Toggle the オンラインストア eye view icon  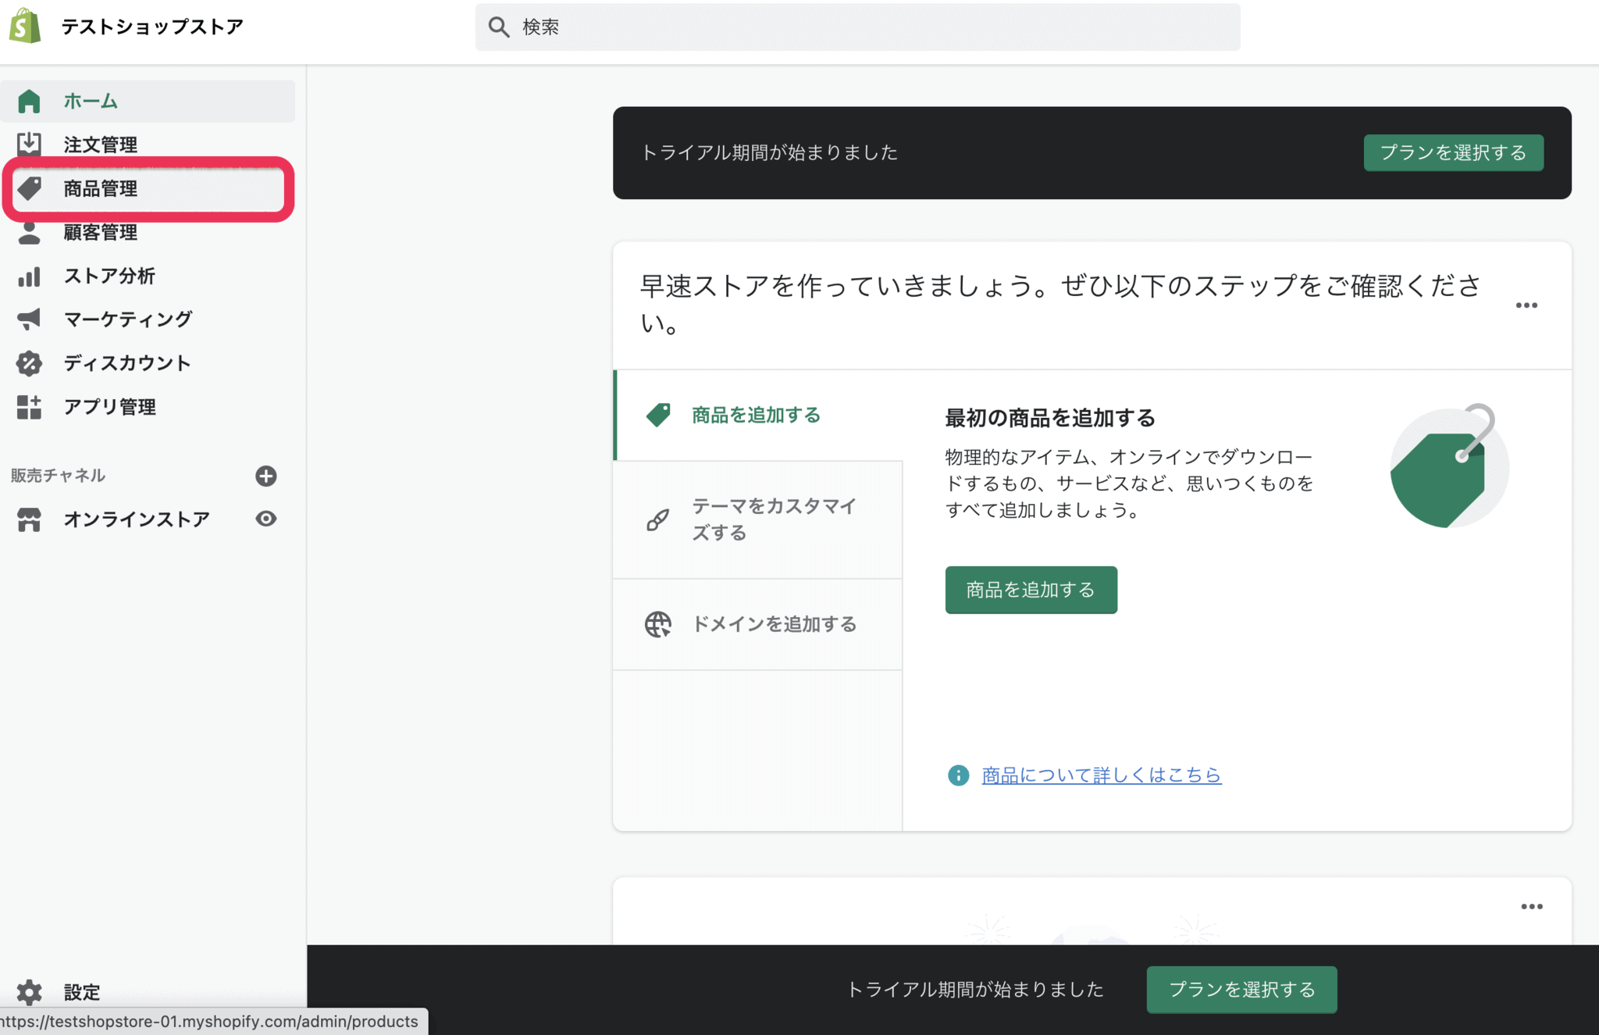pos(265,519)
